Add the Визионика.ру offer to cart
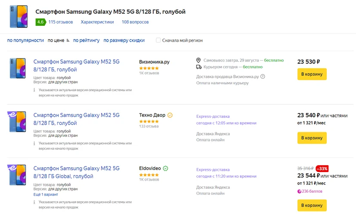The width and height of the screenshot is (356, 215). click(x=312, y=74)
